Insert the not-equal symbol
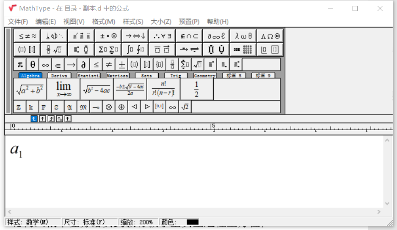 coord(109,65)
